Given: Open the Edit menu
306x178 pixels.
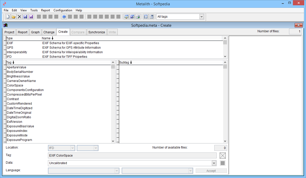Looking at the screenshot, I should tap(14, 10).
